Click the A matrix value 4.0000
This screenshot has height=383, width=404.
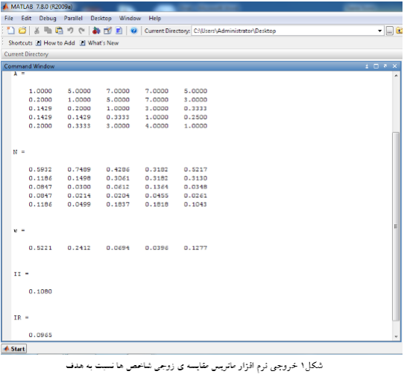[x=157, y=126]
